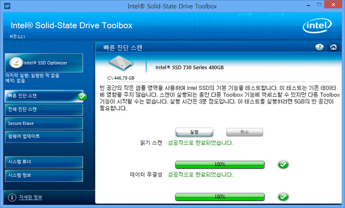
Task: Click the 취소 cancel button
Action: (x=244, y=132)
